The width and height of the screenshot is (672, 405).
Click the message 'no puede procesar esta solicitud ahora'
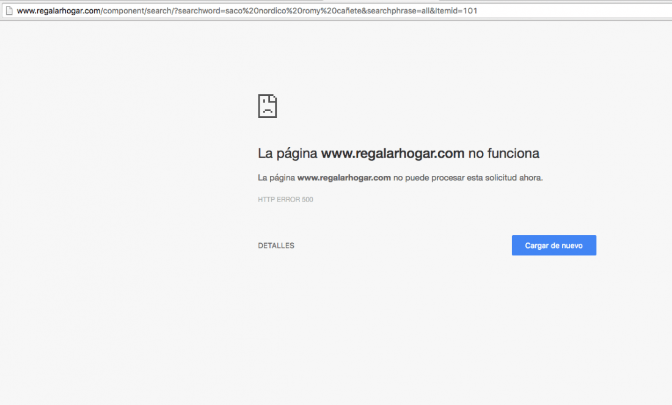(467, 177)
